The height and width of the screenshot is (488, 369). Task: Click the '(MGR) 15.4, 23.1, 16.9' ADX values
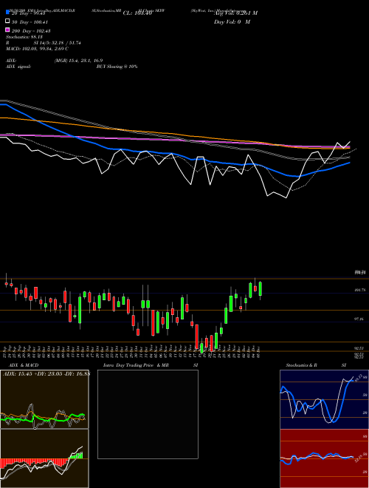tap(78, 61)
